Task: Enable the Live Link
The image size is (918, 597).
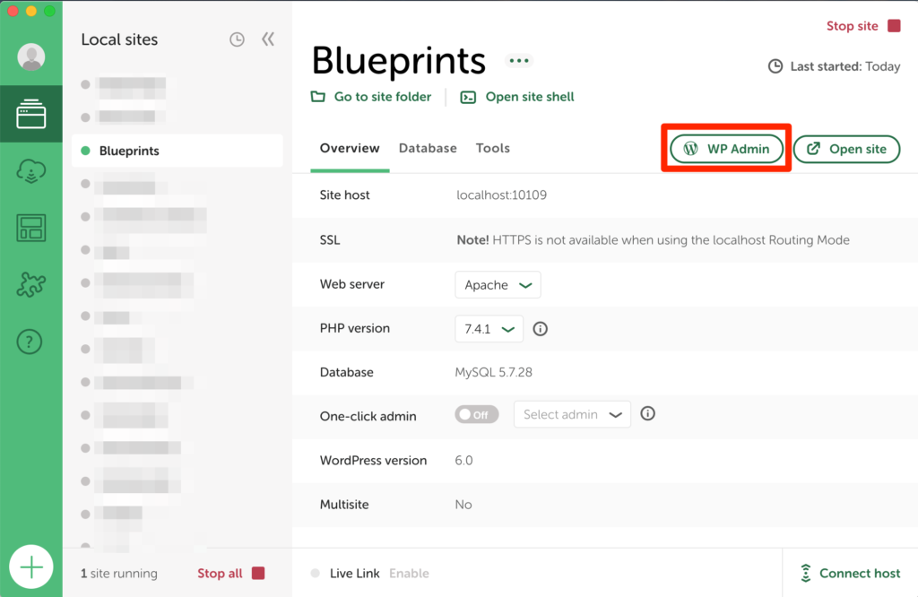Action: 409,573
